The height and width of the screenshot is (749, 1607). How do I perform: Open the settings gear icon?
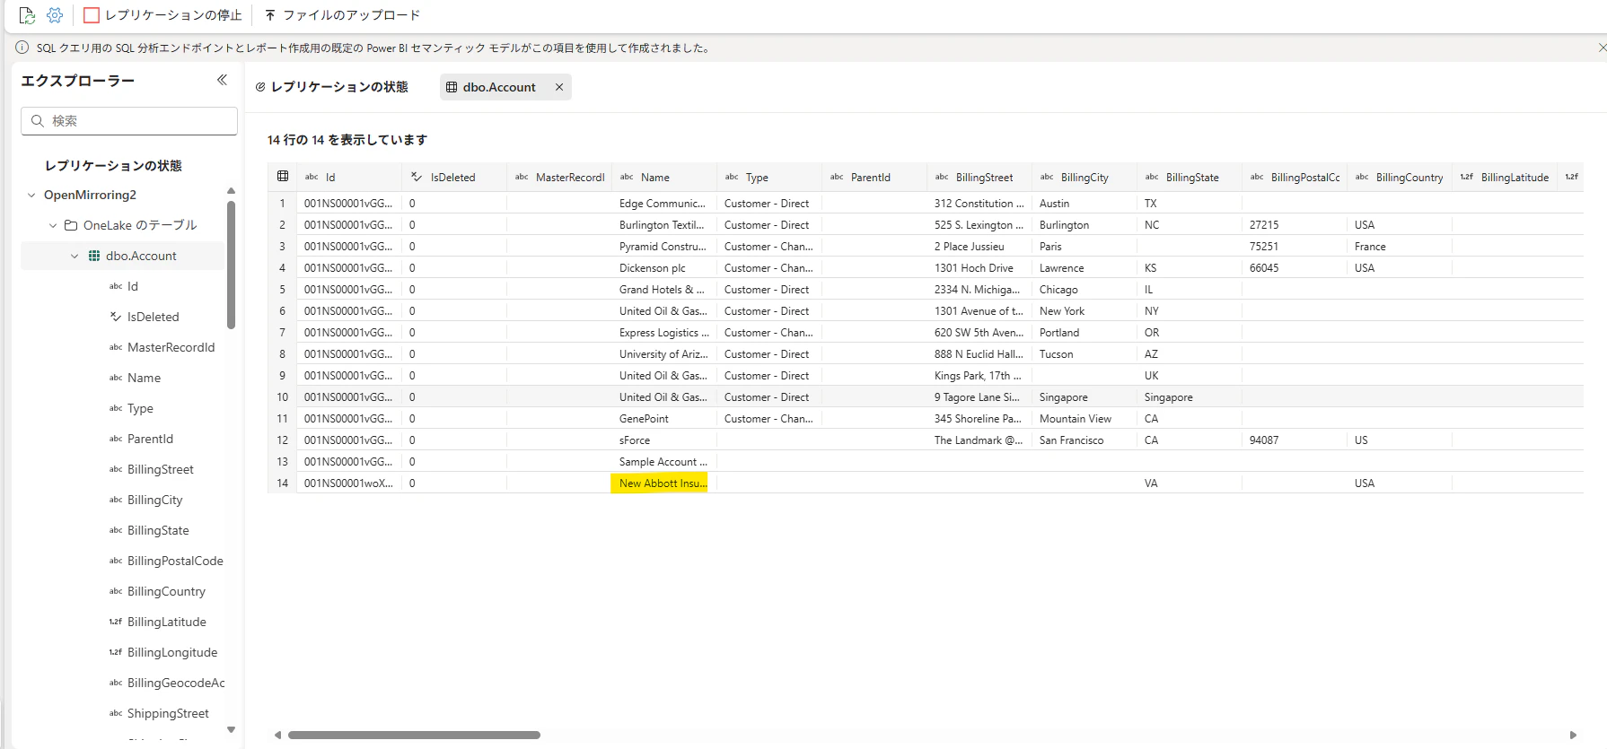pyautogui.click(x=55, y=15)
